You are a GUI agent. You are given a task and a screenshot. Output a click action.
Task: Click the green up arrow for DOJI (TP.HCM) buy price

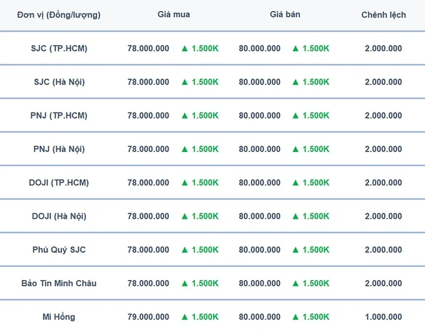pos(185,183)
